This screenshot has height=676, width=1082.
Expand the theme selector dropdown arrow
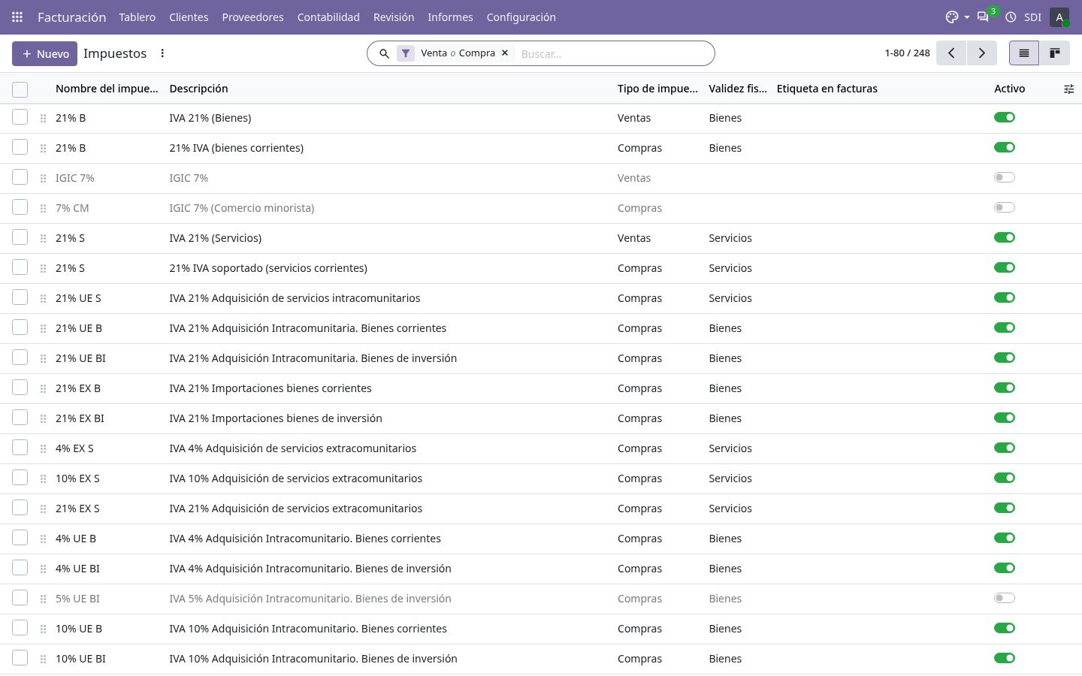point(966,17)
